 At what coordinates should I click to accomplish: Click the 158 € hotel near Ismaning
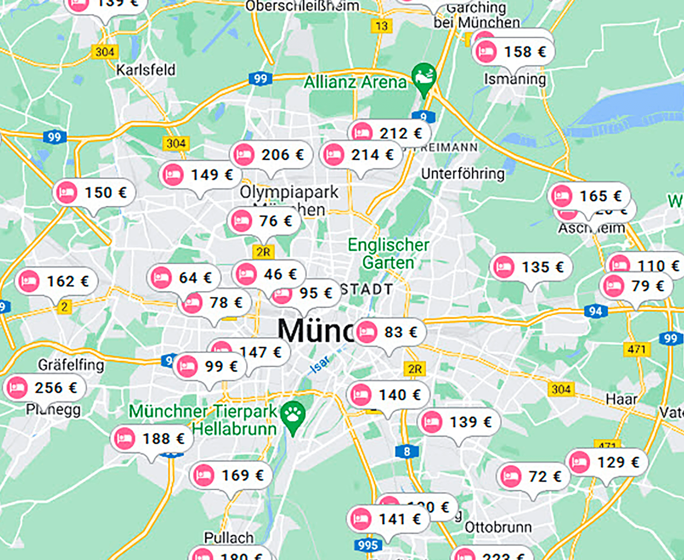(x=513, y=52)
